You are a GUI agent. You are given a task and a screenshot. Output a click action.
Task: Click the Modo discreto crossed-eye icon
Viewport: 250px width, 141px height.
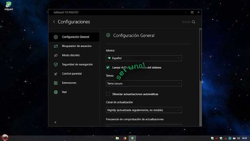(55, 55)
